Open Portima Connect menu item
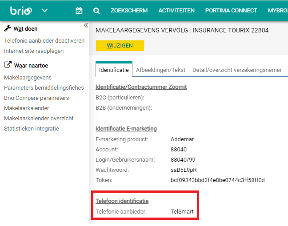Screen dimensions: 288x226 (x=231, y=11)
